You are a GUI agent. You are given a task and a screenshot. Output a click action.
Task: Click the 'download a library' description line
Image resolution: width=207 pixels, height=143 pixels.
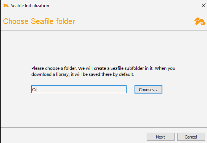click(83, 74)
